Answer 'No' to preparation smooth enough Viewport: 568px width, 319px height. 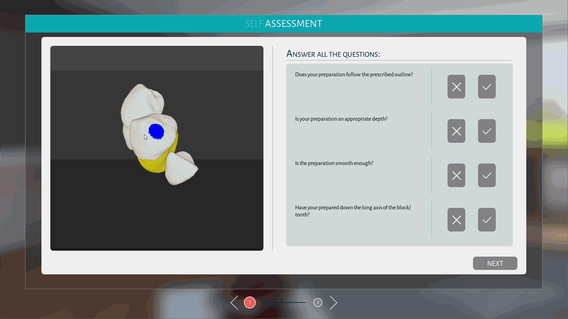pyautogui.click(x=456, y=175)
